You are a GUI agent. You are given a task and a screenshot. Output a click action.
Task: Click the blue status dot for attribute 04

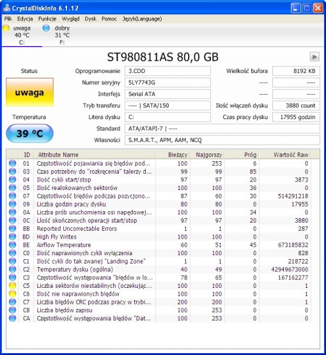pos(12,180)
